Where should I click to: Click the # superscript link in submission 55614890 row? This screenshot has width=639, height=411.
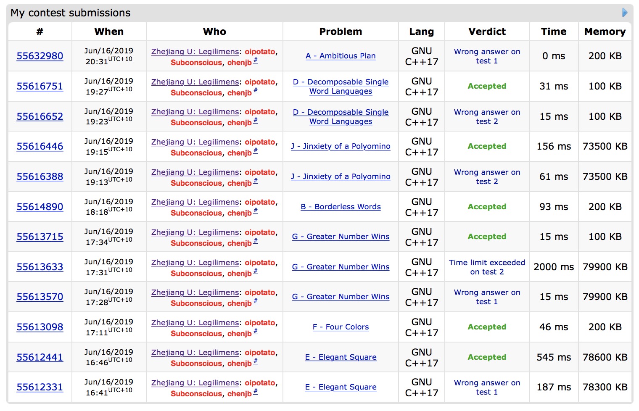(x=256, y=211)
